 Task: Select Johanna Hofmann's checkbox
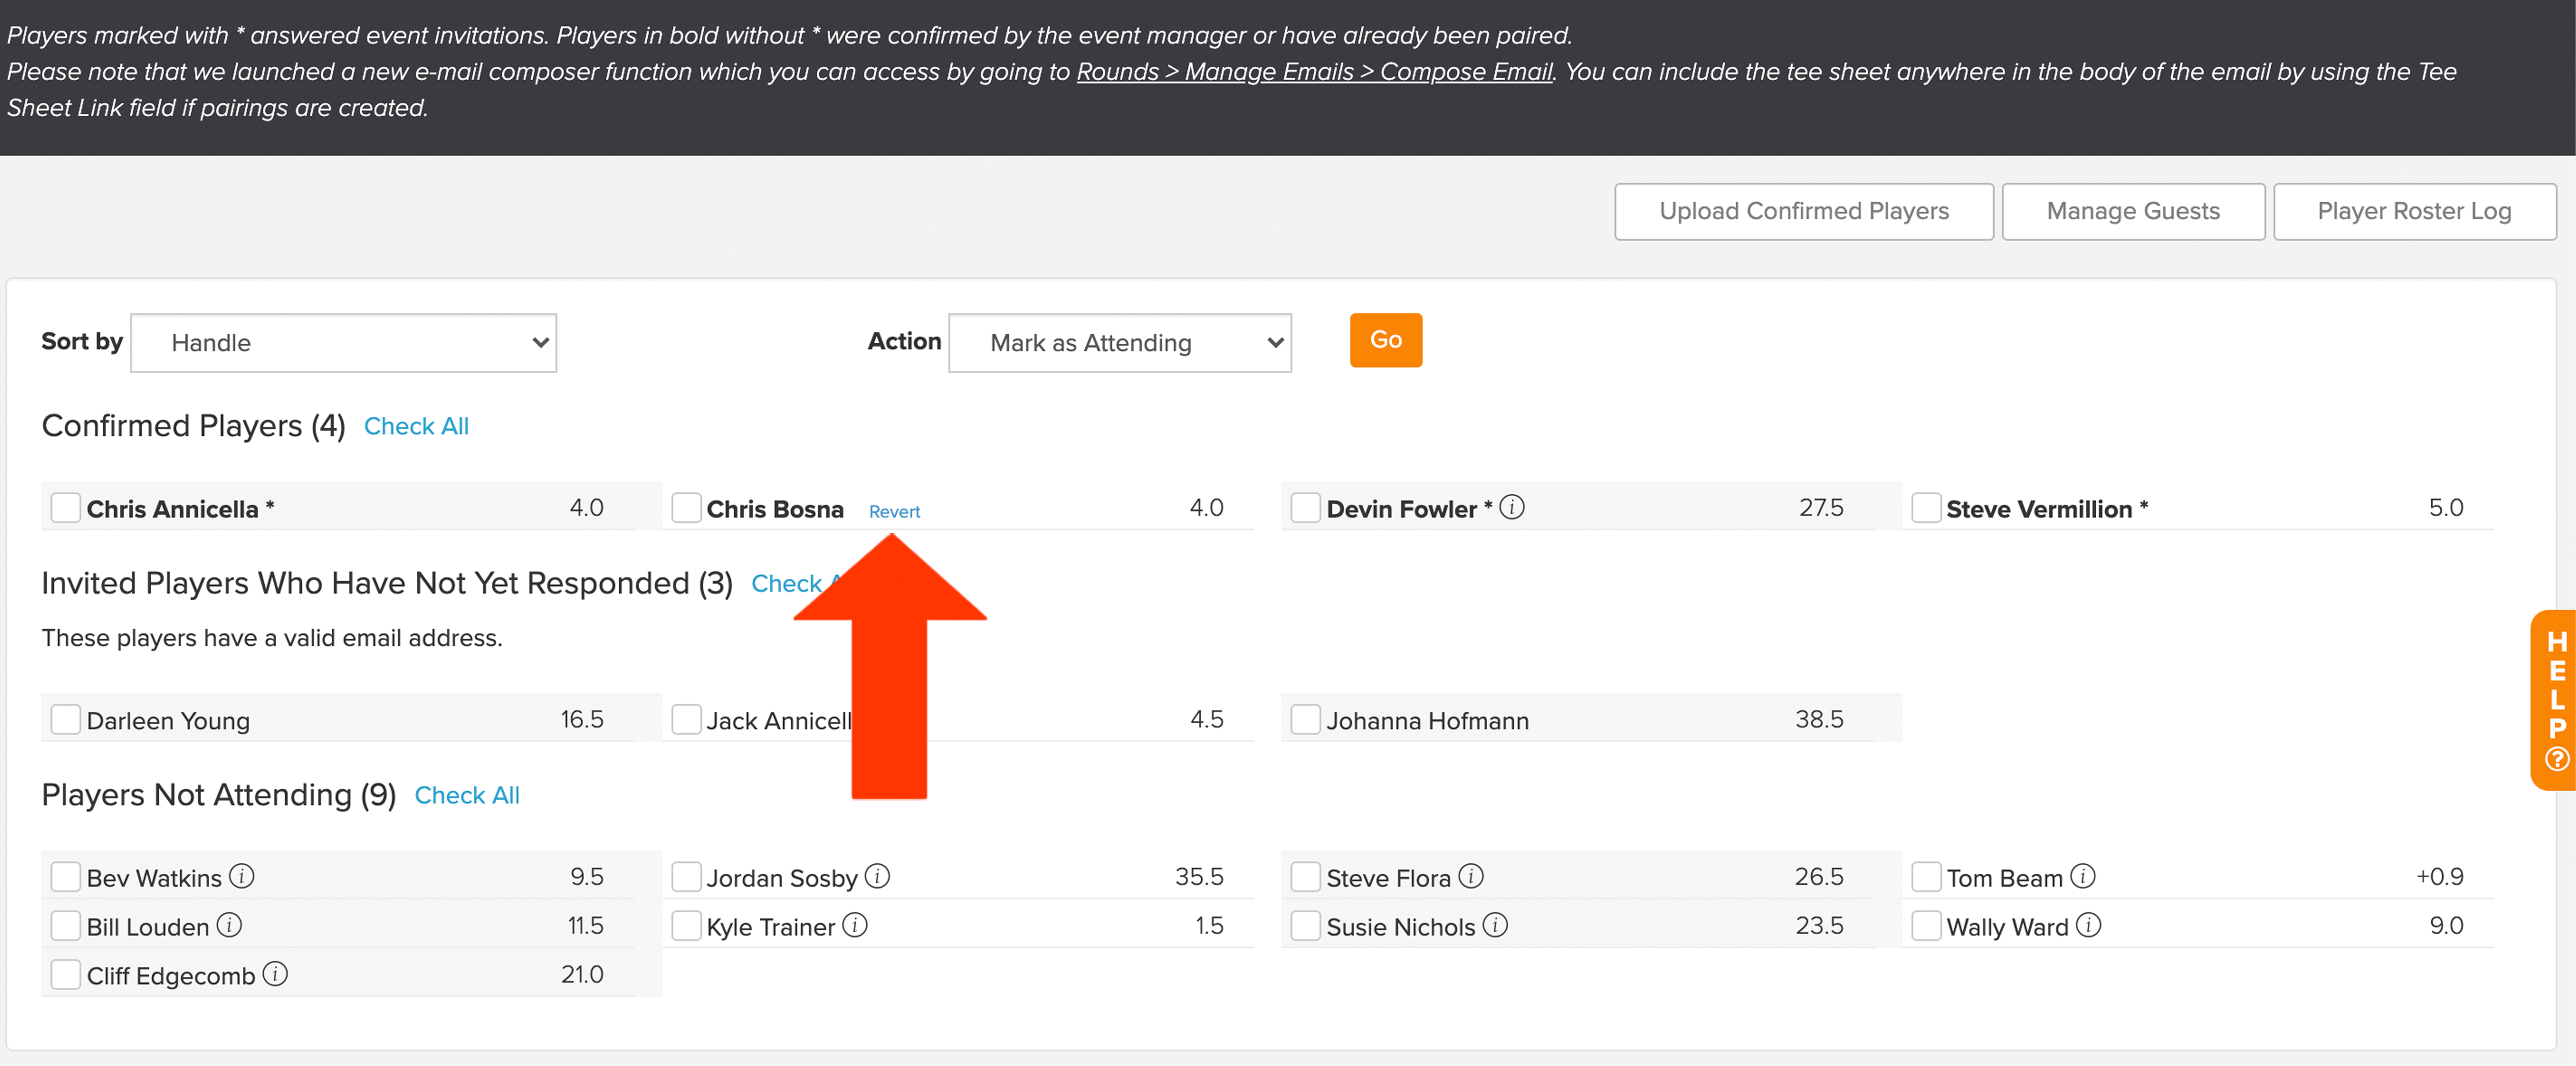click(1306, 719)
